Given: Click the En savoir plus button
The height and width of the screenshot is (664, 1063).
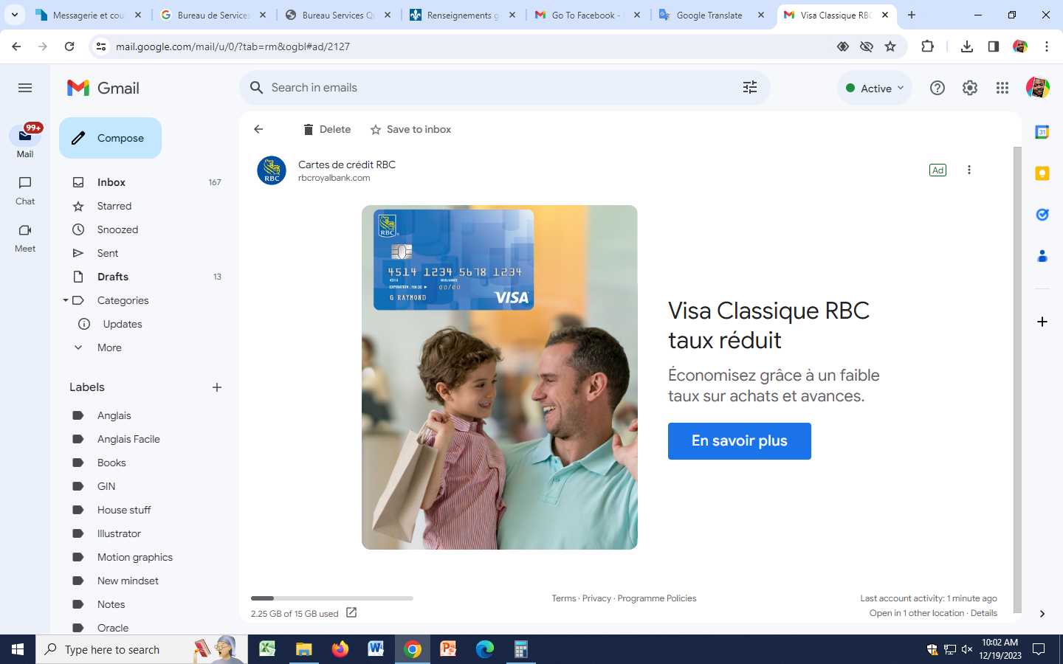Looking at the screenshot, I should [x=739, y=441].
